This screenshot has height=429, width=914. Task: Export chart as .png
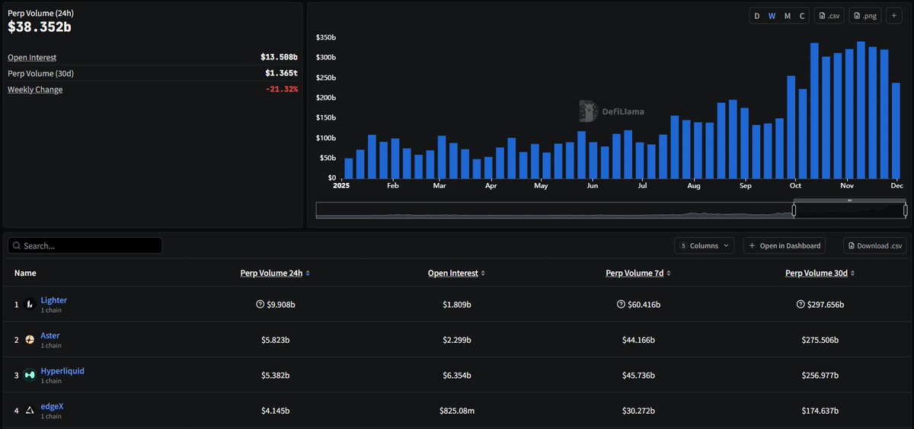[864, 16]
